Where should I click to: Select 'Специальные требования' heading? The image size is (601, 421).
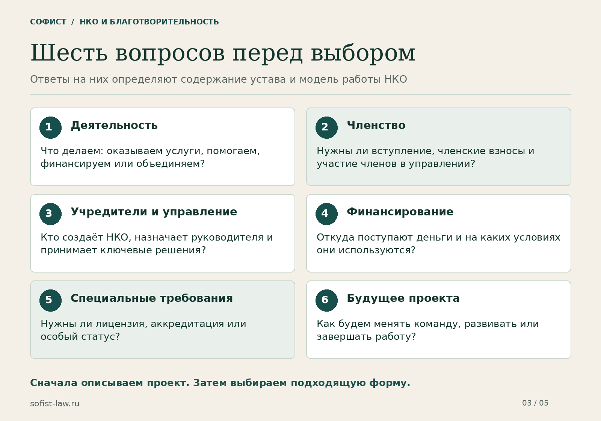coord(152,298)
